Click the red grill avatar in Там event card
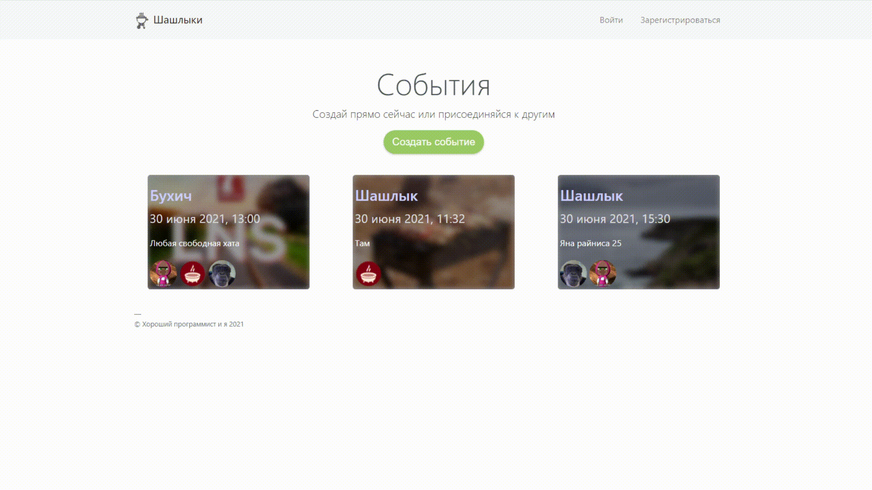Screen dimensions: 872x490 pyautogui.click(x=368, y=274)
